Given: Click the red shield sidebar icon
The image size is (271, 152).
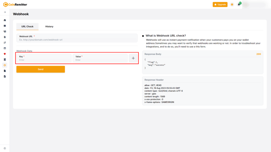Looking at the screenshot, I should pos(5,54).
